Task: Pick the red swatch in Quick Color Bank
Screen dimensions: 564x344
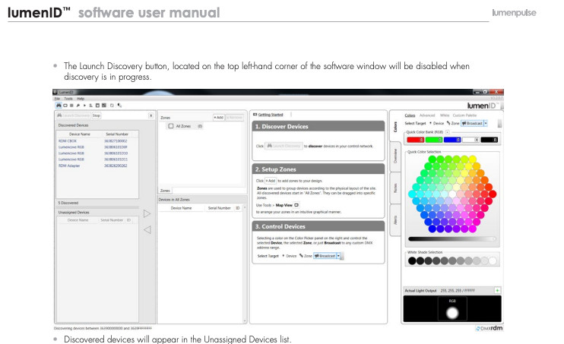Action: [415, 140]
